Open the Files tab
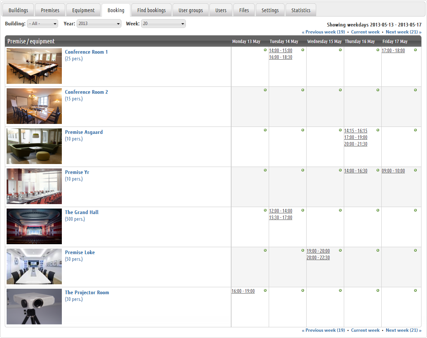This screenshot has height=338, width=427. click(244, 10)
